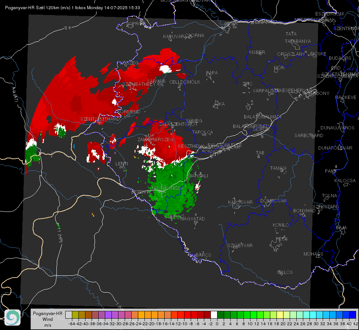Click the KÖRMEND city label
This screenshot has width=359, height=330.
[x=128, y=112]
